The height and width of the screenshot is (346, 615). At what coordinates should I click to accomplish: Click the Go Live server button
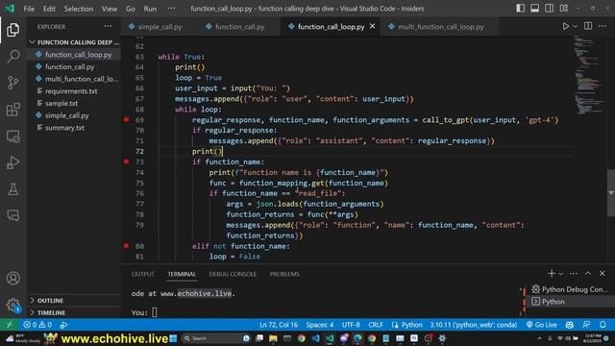[542, 325]
